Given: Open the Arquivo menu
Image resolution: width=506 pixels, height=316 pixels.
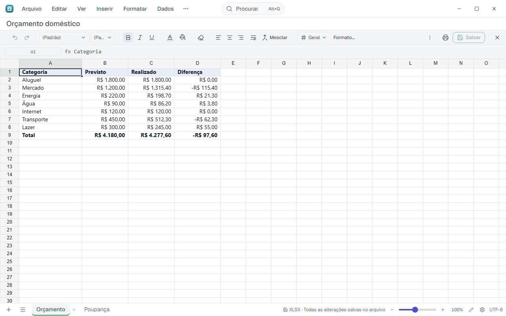Looking at the screenshot, I should pos(32,9).
